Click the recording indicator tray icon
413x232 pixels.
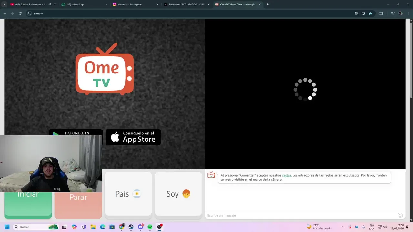tap(350, 227)
